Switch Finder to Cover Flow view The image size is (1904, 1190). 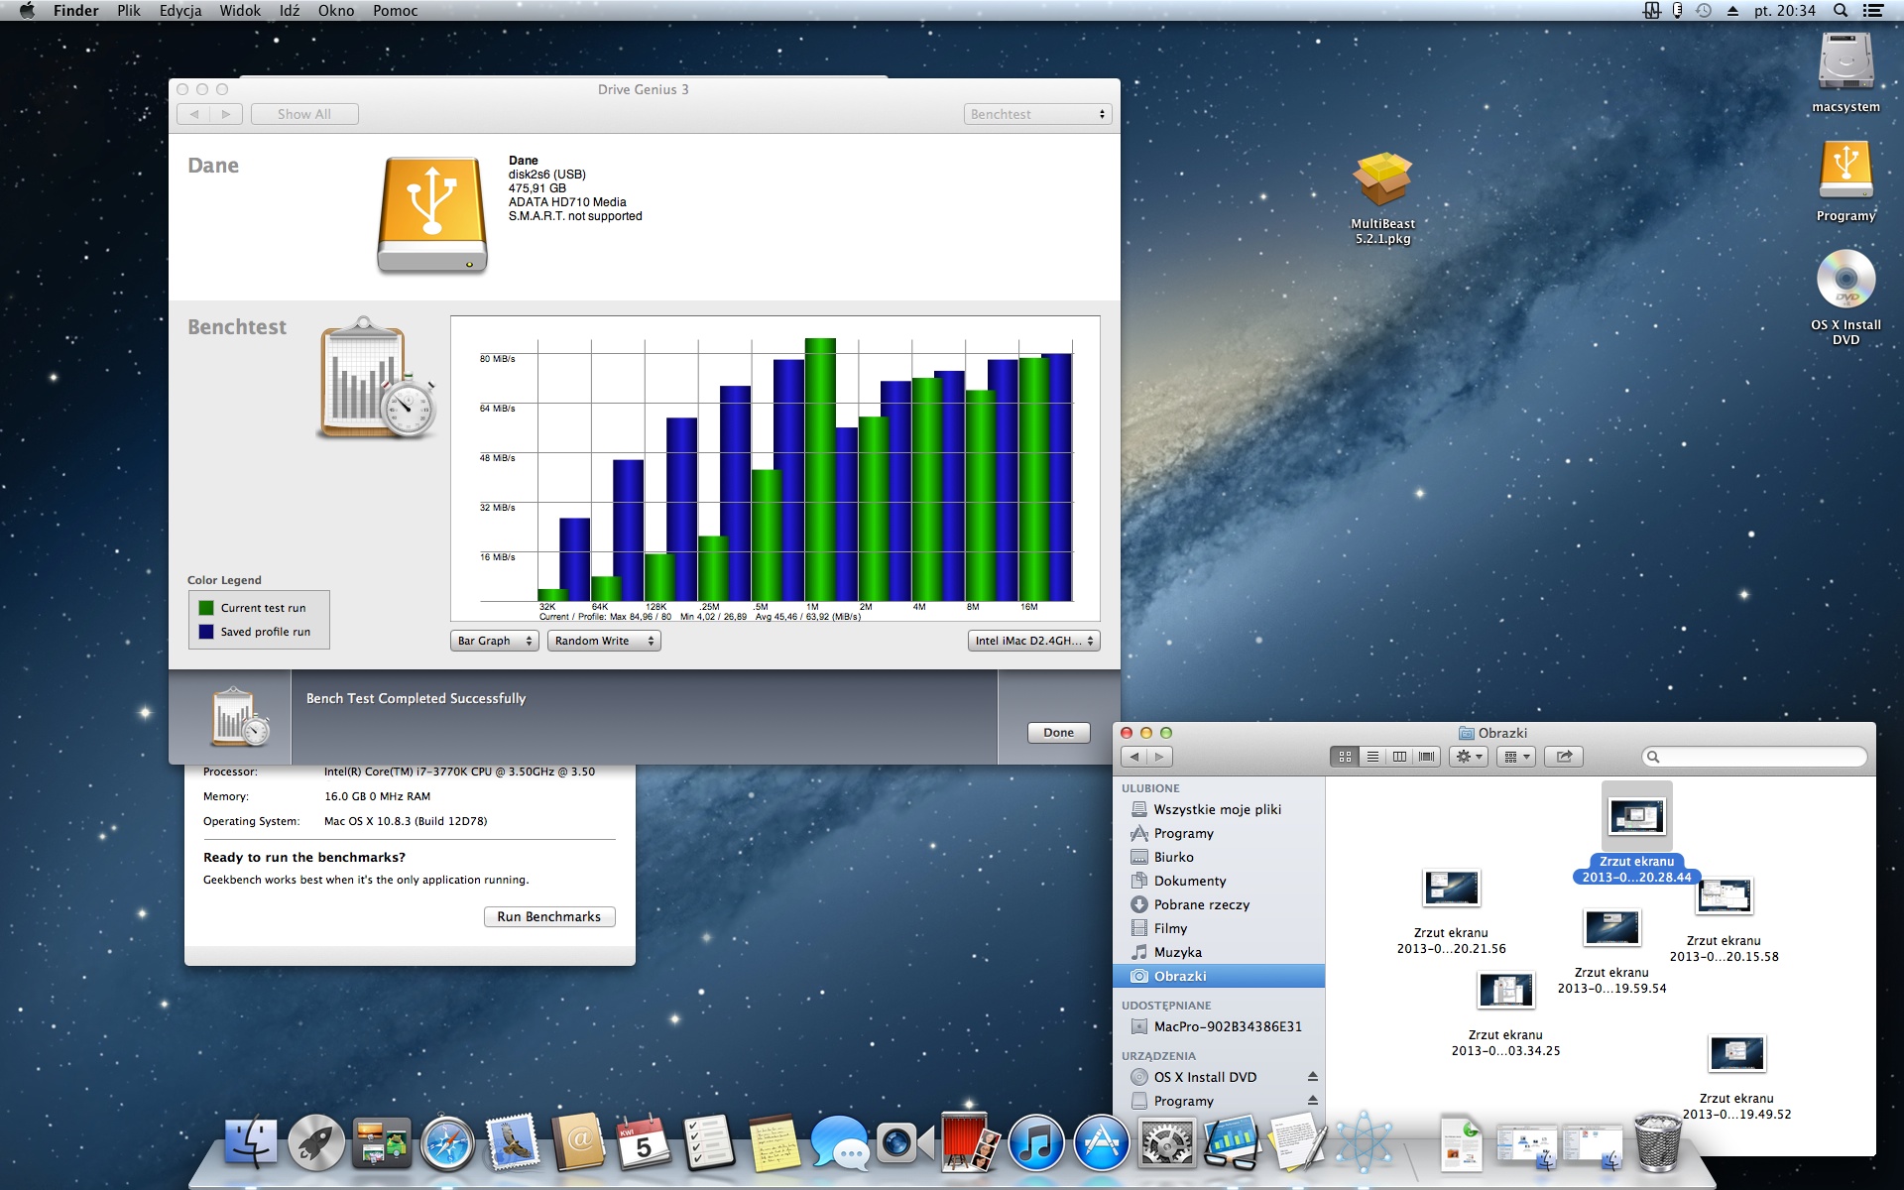(x=1426, y=757)
